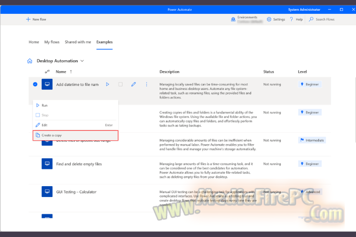Click the Level column header
This screenshot has width=356, height=237.
[302, 72]
